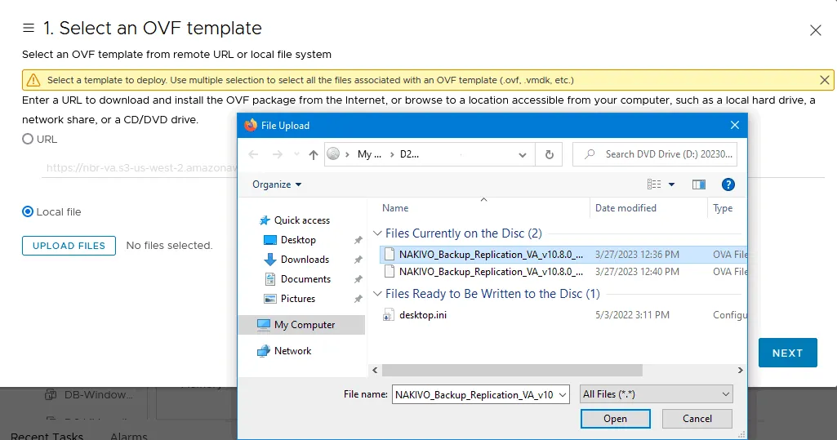Open the Organize menu
This screenshot has width=837, height=440.
click(x=277, y=184)
